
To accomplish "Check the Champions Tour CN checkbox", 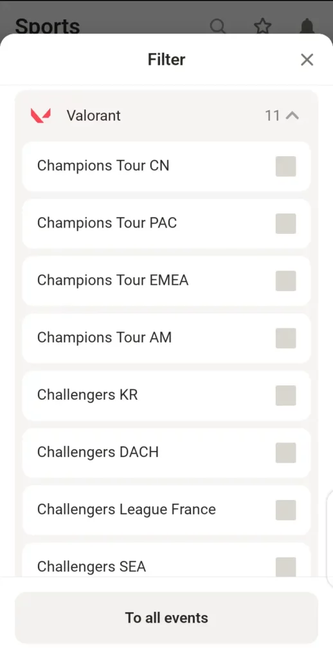I will pyautogui.click(x=286, y=166).
